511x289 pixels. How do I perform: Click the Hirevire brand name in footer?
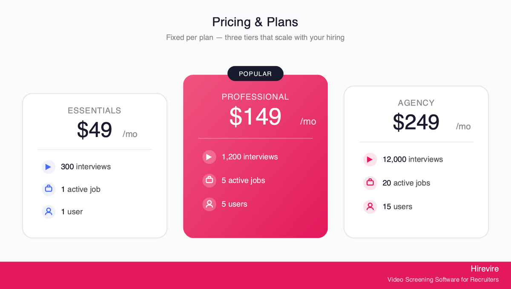485,269
